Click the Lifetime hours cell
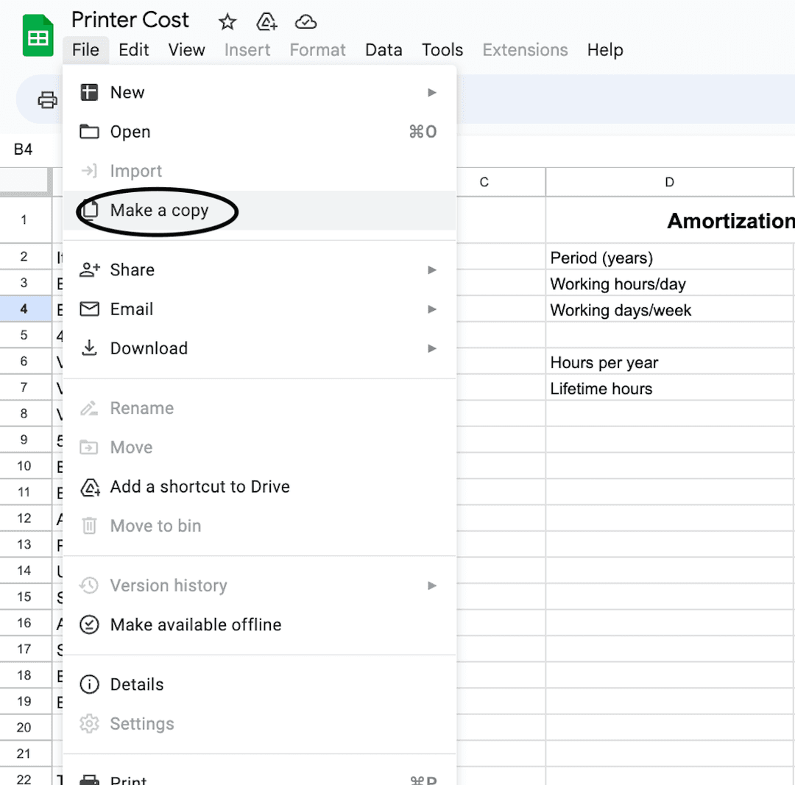Image resolution: width=795 pixels, height=785 pixels. [x=671, y=387]
